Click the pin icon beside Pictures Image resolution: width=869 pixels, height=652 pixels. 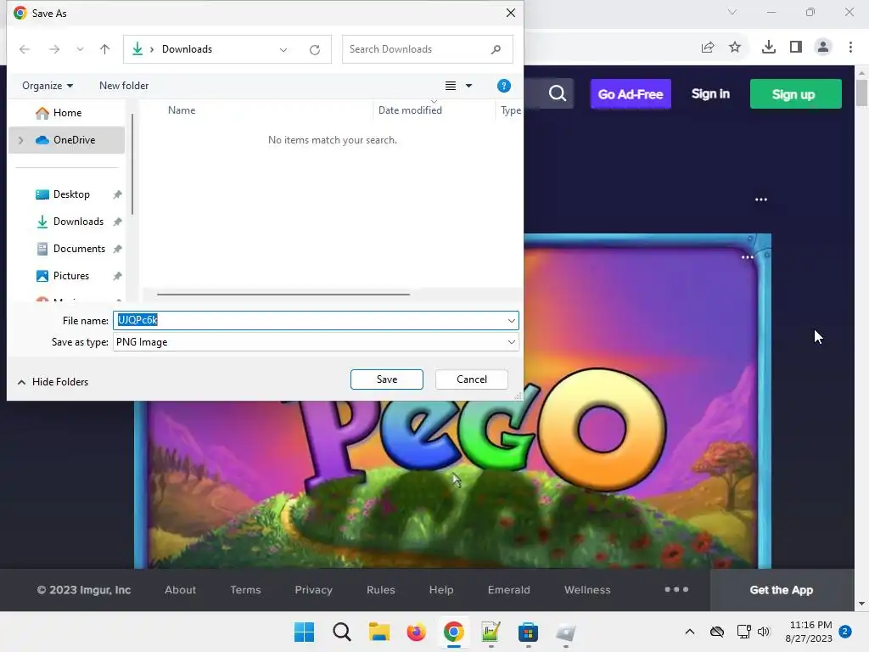[x=117, y=276]
